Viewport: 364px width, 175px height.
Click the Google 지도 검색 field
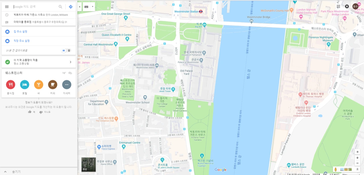pyautogui.click(x=35, y=7)
